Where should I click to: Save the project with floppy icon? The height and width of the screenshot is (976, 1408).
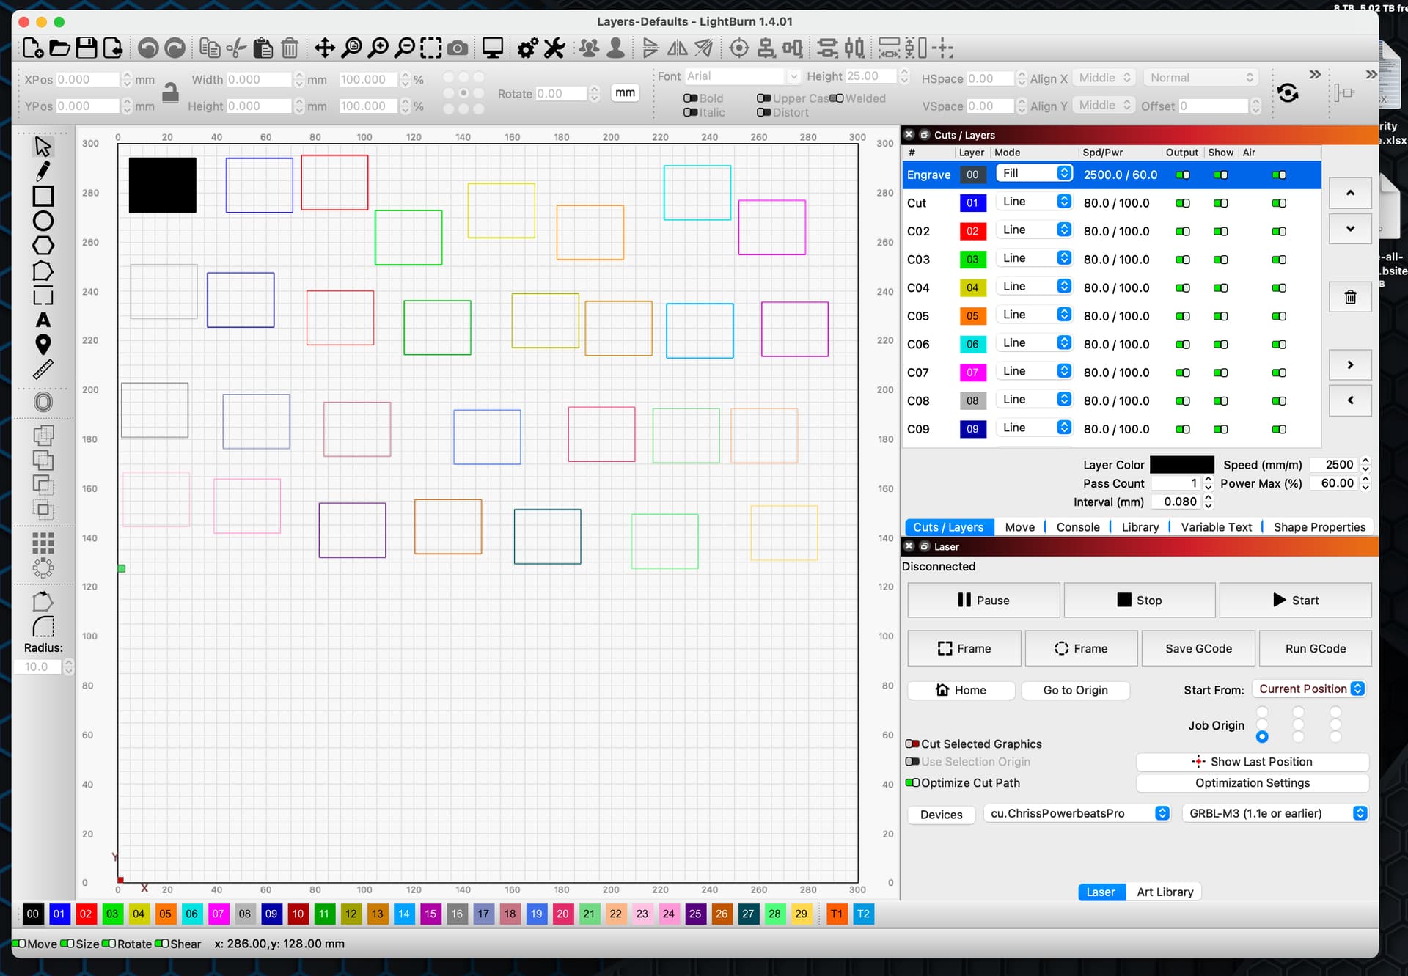87,48
